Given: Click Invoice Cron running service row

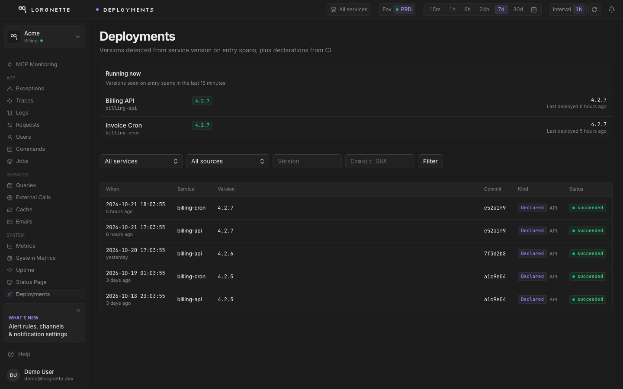Looking at the screenshot, I should tap(356, 128).
